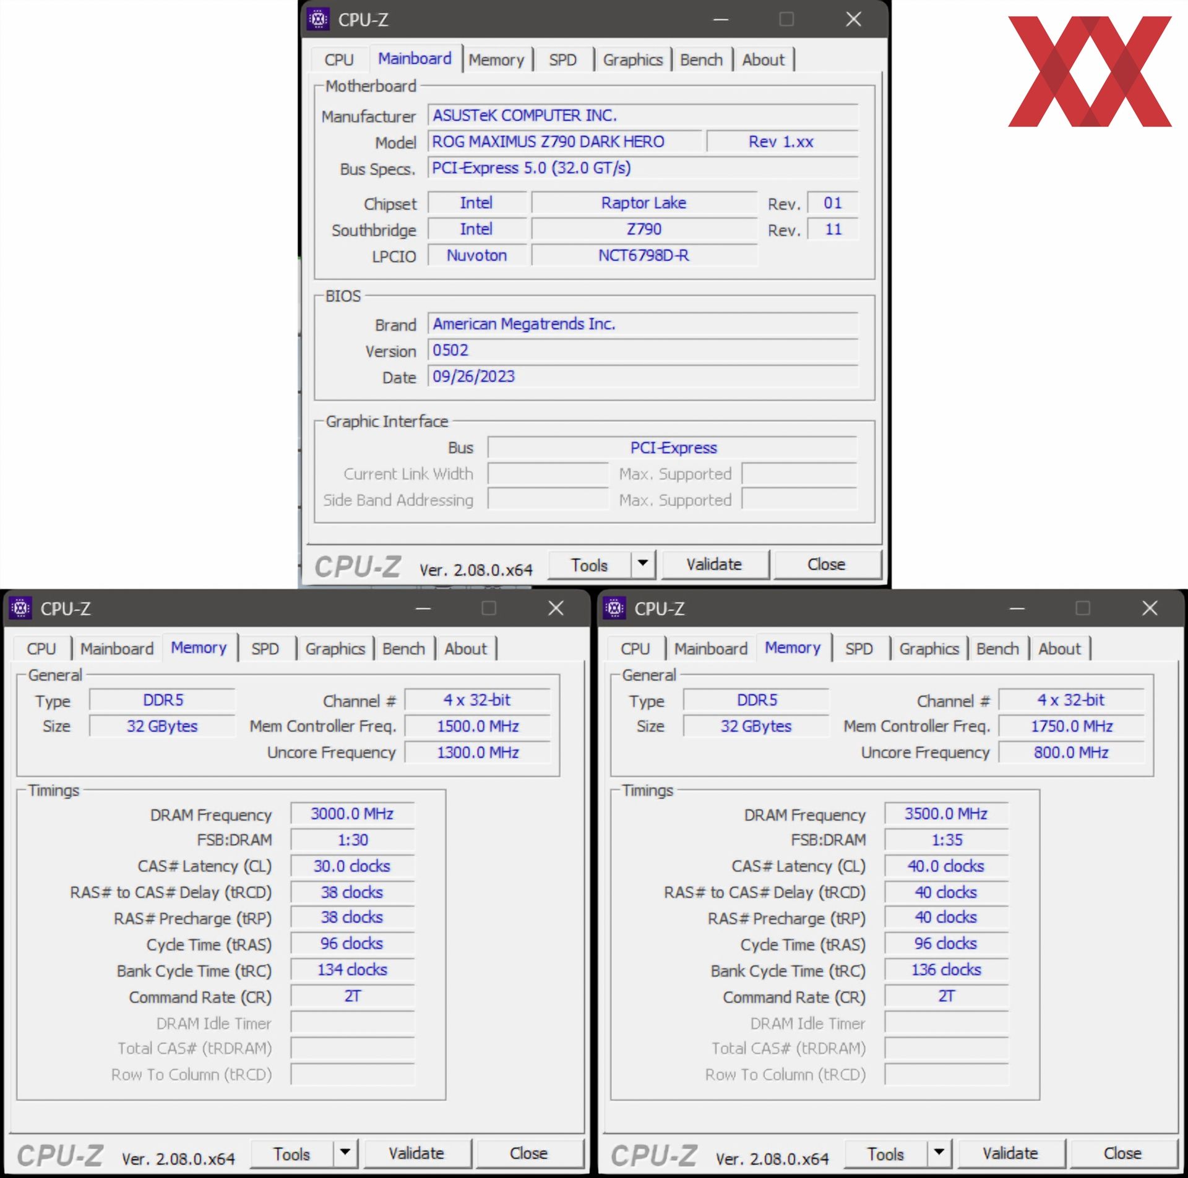Open About tab in 3000 MHz memory window
Viewport: 1188px width, 1178px height.
click(465, 649)
